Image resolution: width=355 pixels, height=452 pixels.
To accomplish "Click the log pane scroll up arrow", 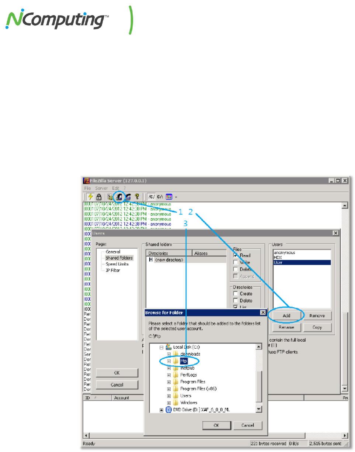I will click(345, 206).
